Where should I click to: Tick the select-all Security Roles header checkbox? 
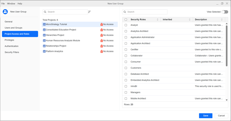pyautogui.click(x=126, y=20)
